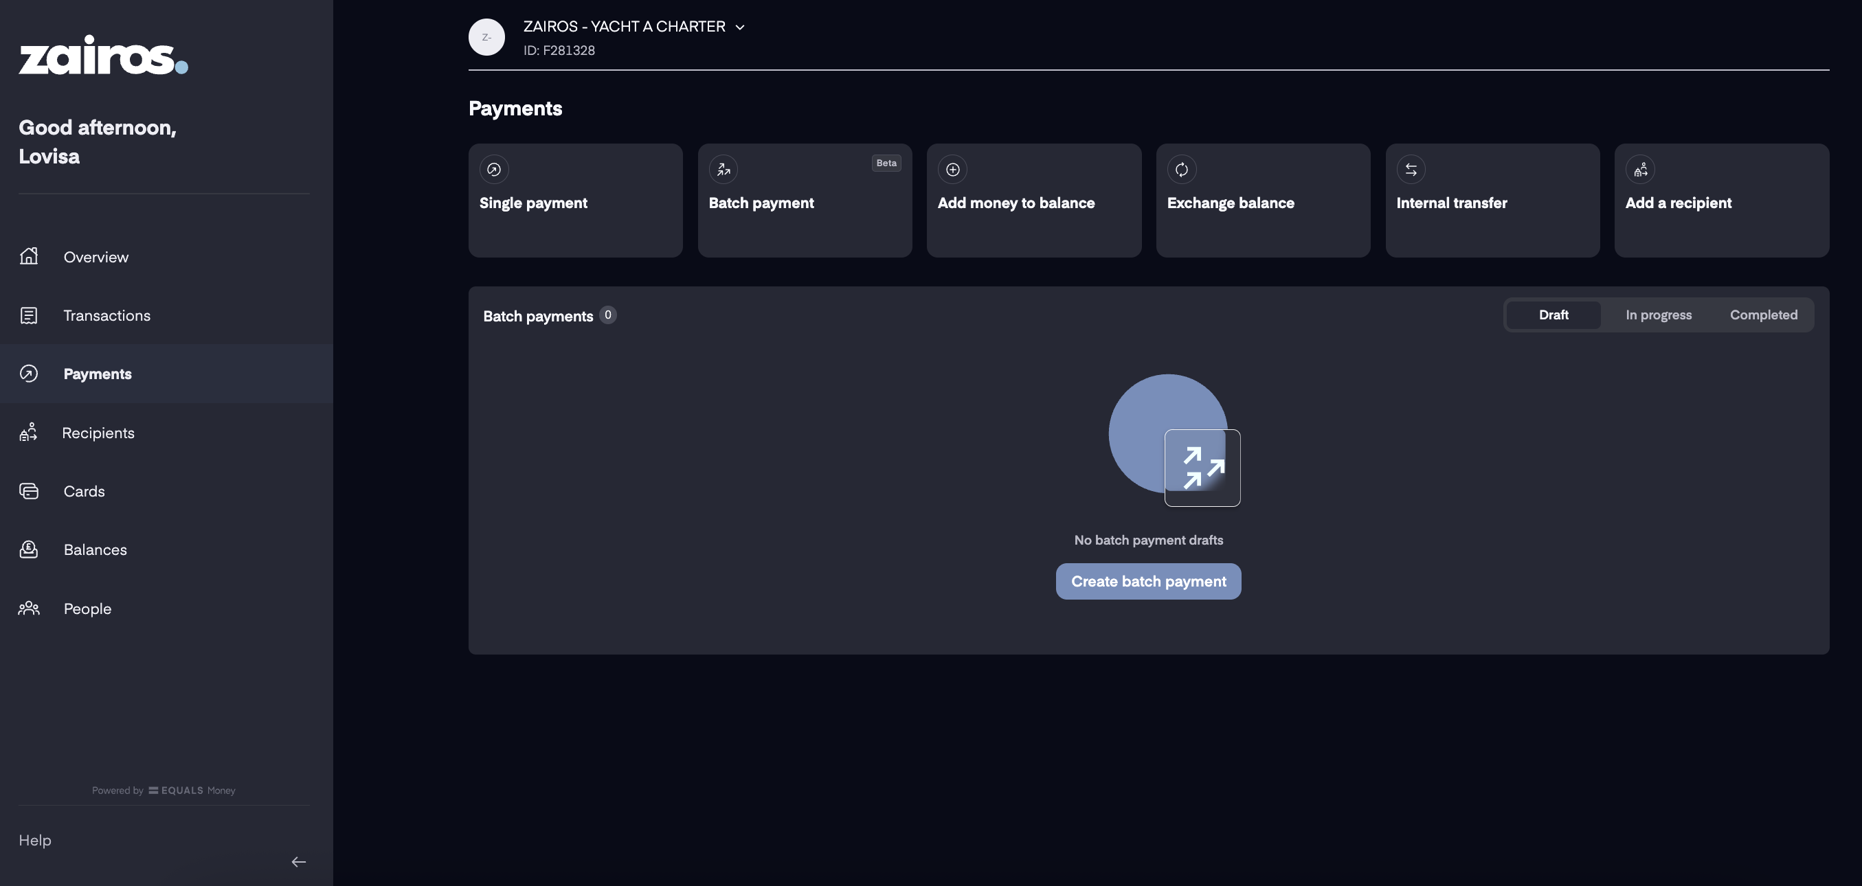1862x886 pixels.
Task: Click the batch payment illustration
Action: pos(1175,440)
